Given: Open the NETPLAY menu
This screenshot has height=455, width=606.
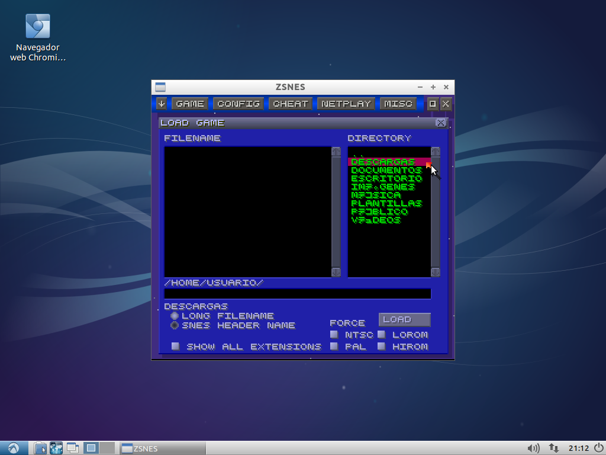Looking at the screenshot, I should tap(346, 104).
